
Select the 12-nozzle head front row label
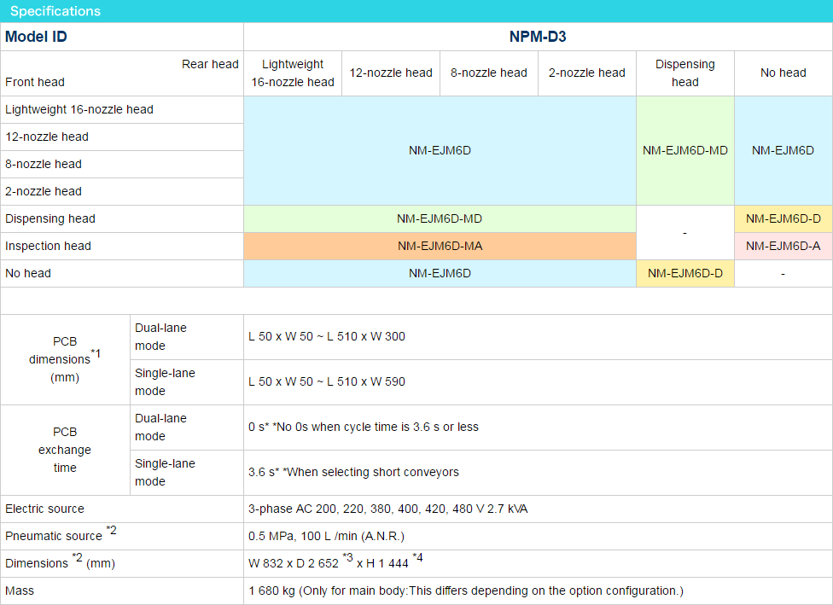[x=47, y=137]
